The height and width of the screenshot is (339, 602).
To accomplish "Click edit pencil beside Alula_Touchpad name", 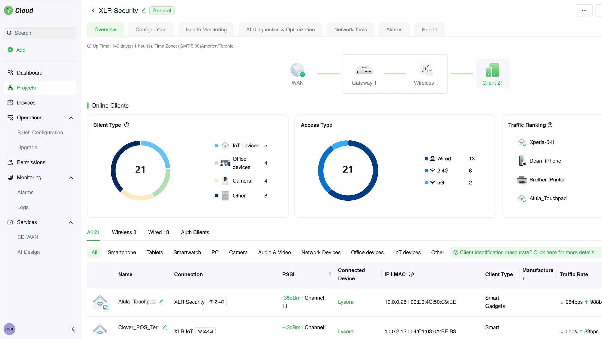I will [x=161, y=302].
